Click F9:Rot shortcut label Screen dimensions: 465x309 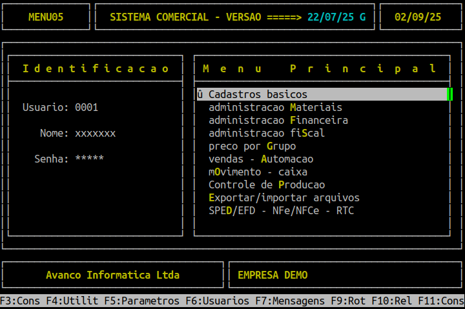tap(348, 301)
